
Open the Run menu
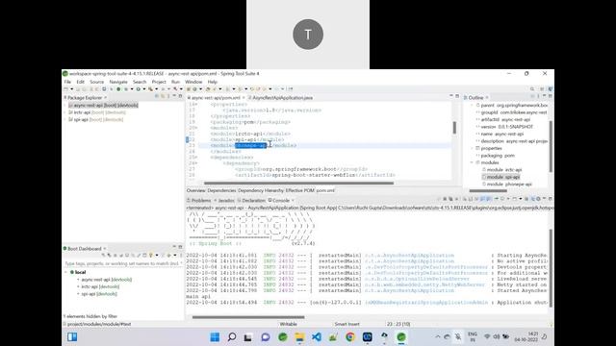click(175, 82)
